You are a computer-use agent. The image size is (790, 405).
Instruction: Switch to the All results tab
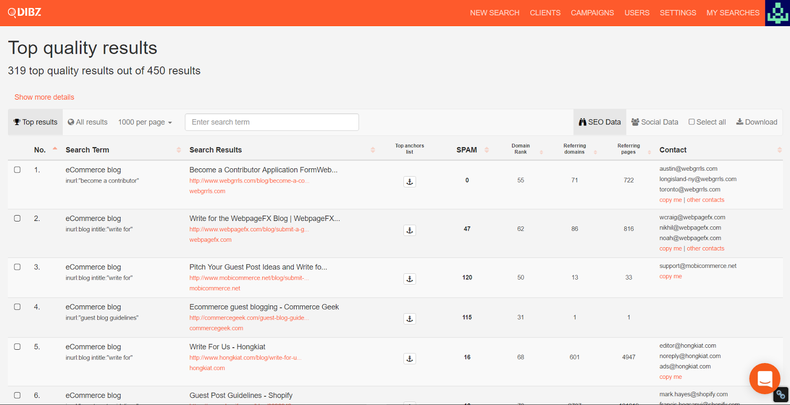point(87,122)
